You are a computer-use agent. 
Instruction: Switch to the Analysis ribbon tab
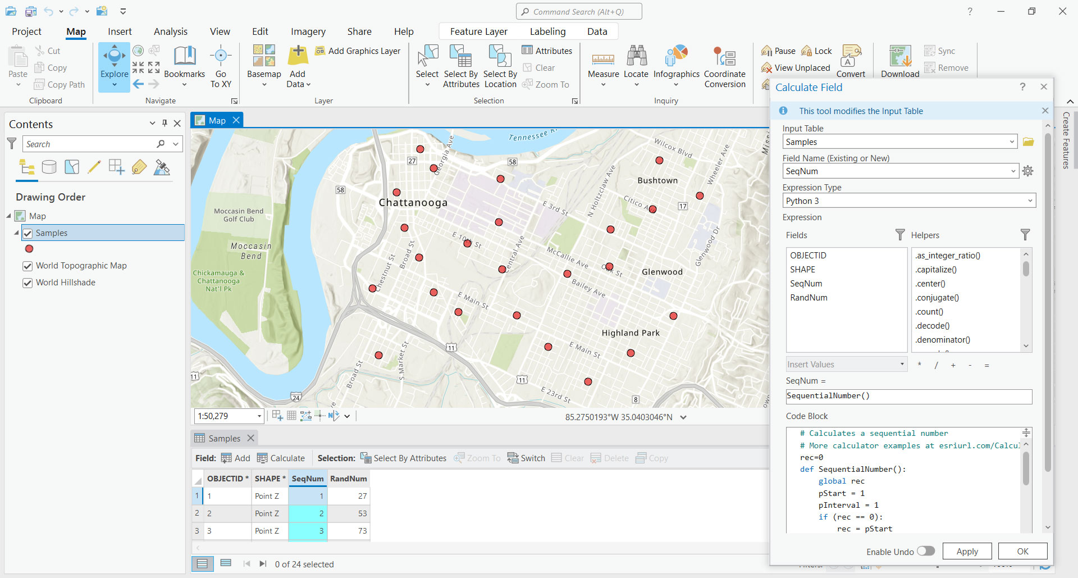pos(170,31)
